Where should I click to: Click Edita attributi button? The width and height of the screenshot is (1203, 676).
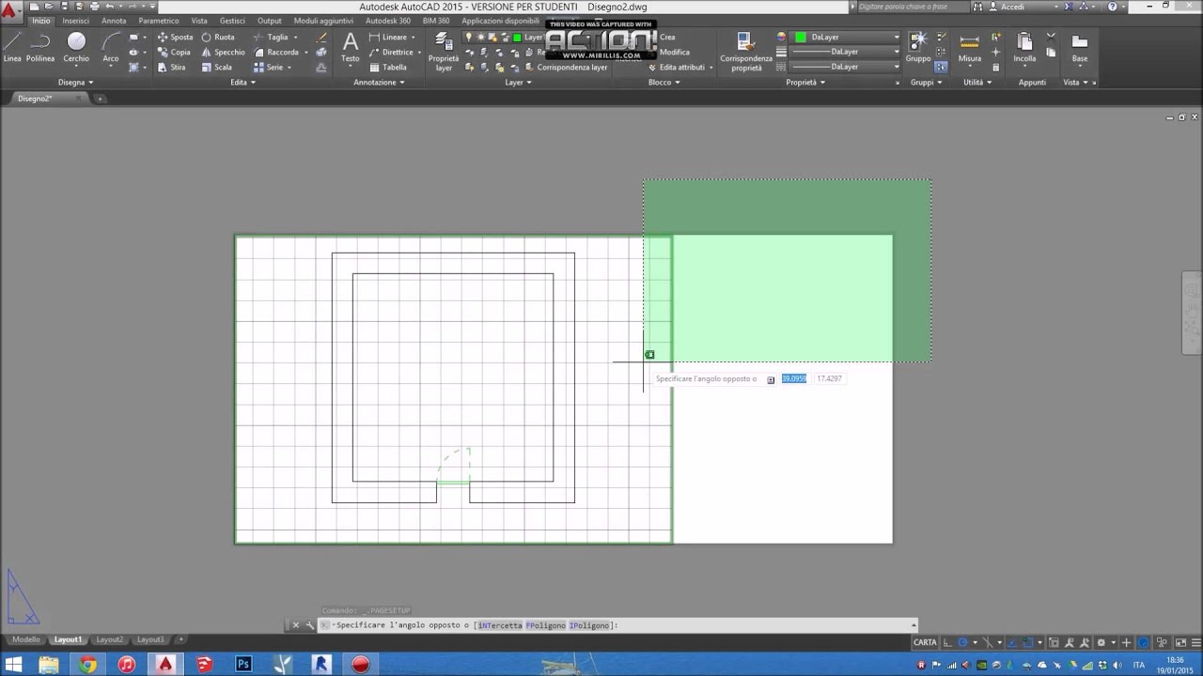coord(677,68)
